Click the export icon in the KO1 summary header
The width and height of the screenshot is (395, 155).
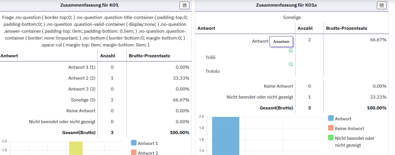tap(184, 5)
